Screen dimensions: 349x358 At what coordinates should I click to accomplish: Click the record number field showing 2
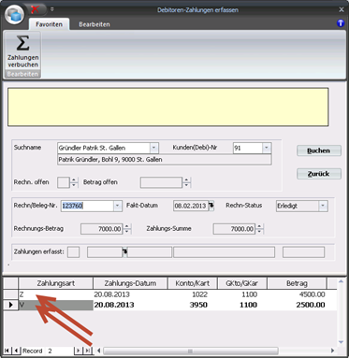pos(59,351)
